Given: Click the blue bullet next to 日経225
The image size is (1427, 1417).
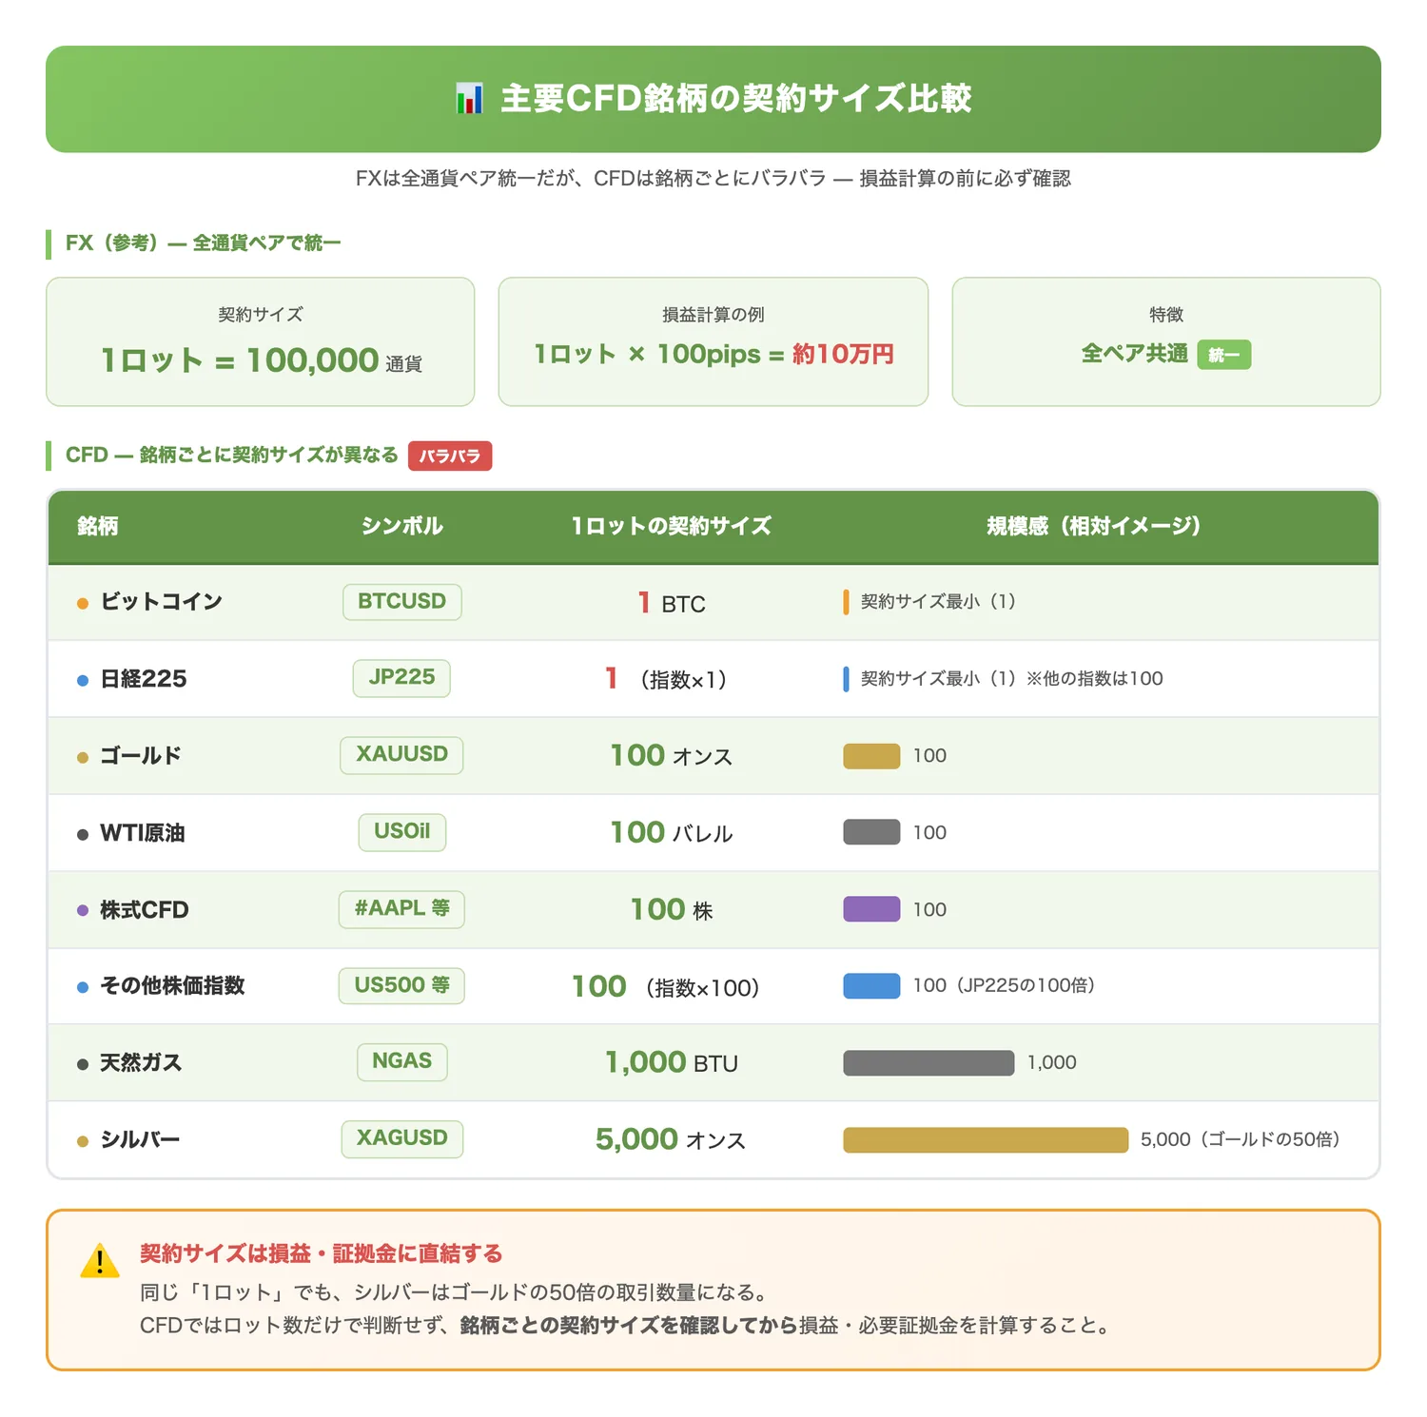Looking at the screenshot, I should pyautogui.click(x=83, y=680).
